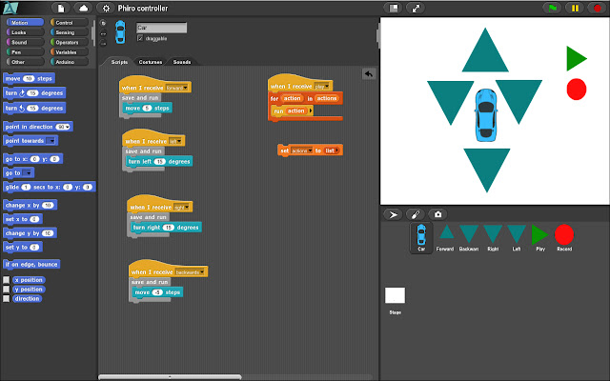Select the Sound block category

click(26, 42)
